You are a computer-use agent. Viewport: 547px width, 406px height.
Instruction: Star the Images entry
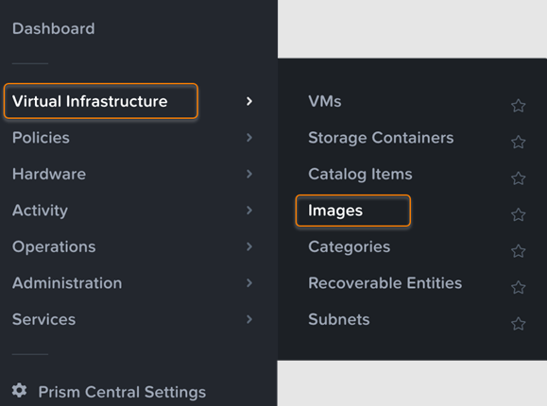[x=519, y=214]
